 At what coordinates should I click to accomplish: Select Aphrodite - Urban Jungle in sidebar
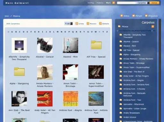(135, 109)
